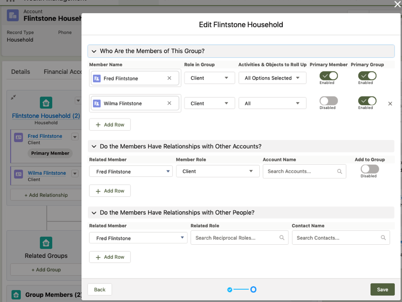The height and width of the screenshot is (302, 402).
Task: Type in the Search Accounts input field
Action: 300,171
